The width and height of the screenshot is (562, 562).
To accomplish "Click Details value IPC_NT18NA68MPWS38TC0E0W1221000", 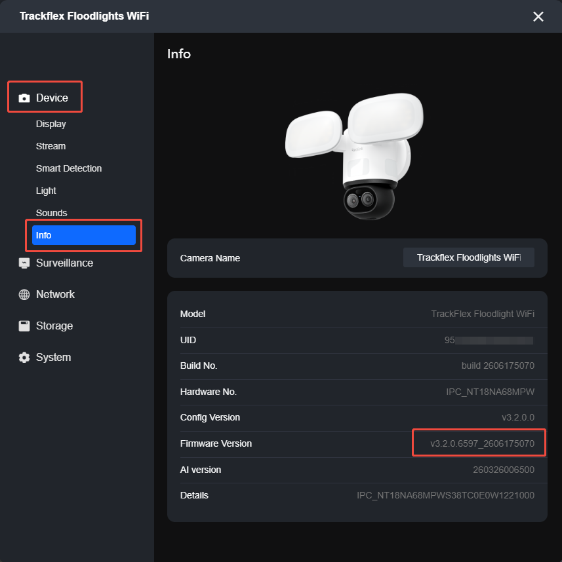I will click(x=445, y=496).
